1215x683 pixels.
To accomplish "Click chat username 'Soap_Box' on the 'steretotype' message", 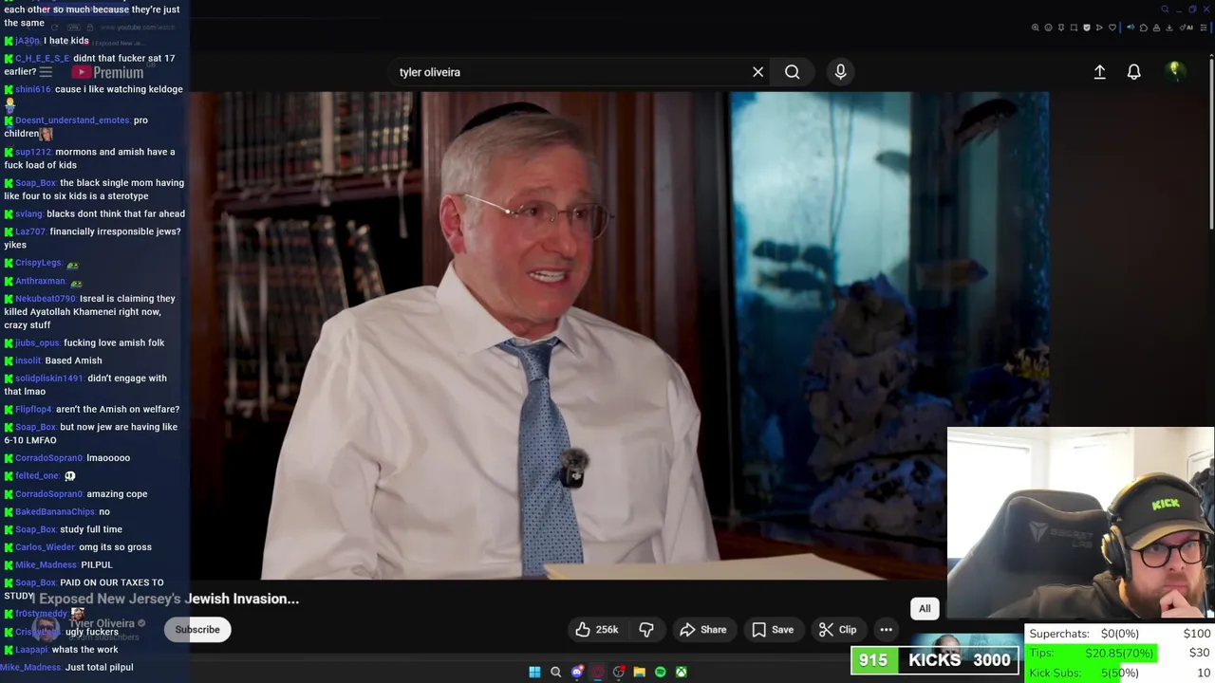I will (36, 183).
